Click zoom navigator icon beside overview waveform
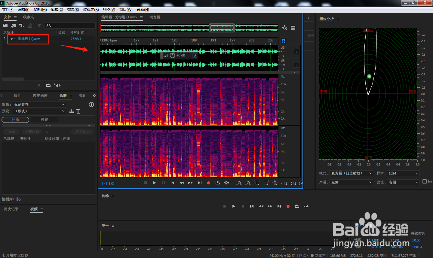The image size is (433, 258). 284,28
